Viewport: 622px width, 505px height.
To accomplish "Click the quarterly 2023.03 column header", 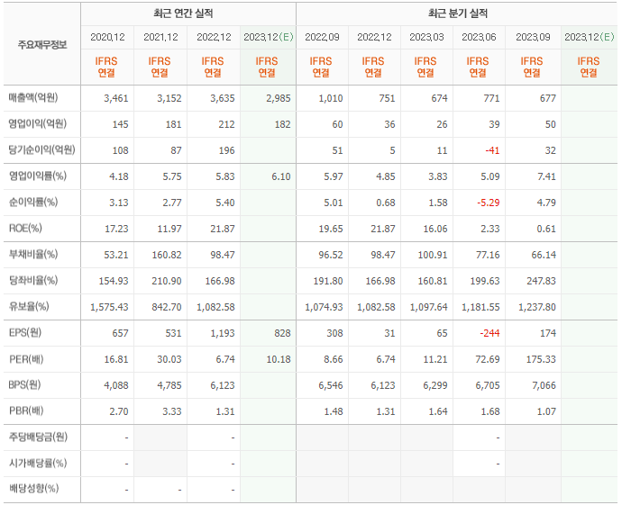I will click(426, 37).
